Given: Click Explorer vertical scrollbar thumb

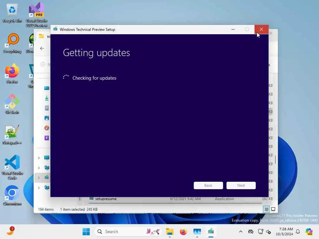Looking at the screenshot, I should pos(275,160).
